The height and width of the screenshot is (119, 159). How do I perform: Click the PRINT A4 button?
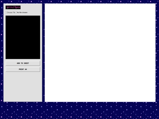tap(23, 69)
